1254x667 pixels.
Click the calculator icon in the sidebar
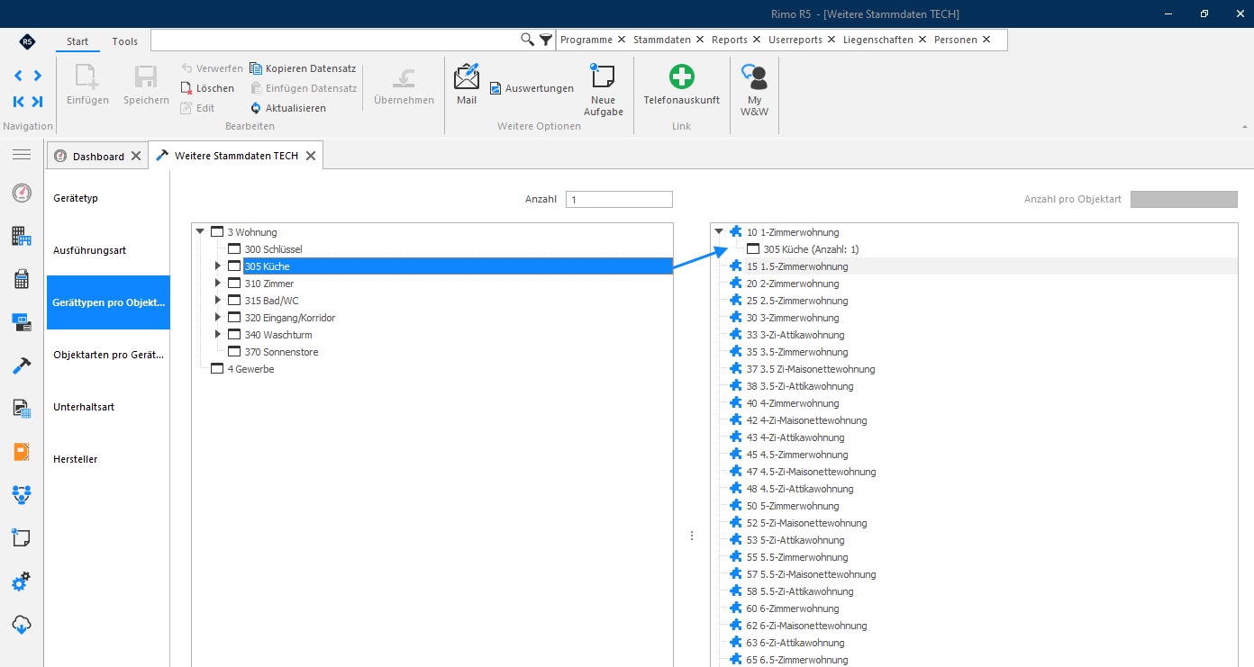click(22, 279)
